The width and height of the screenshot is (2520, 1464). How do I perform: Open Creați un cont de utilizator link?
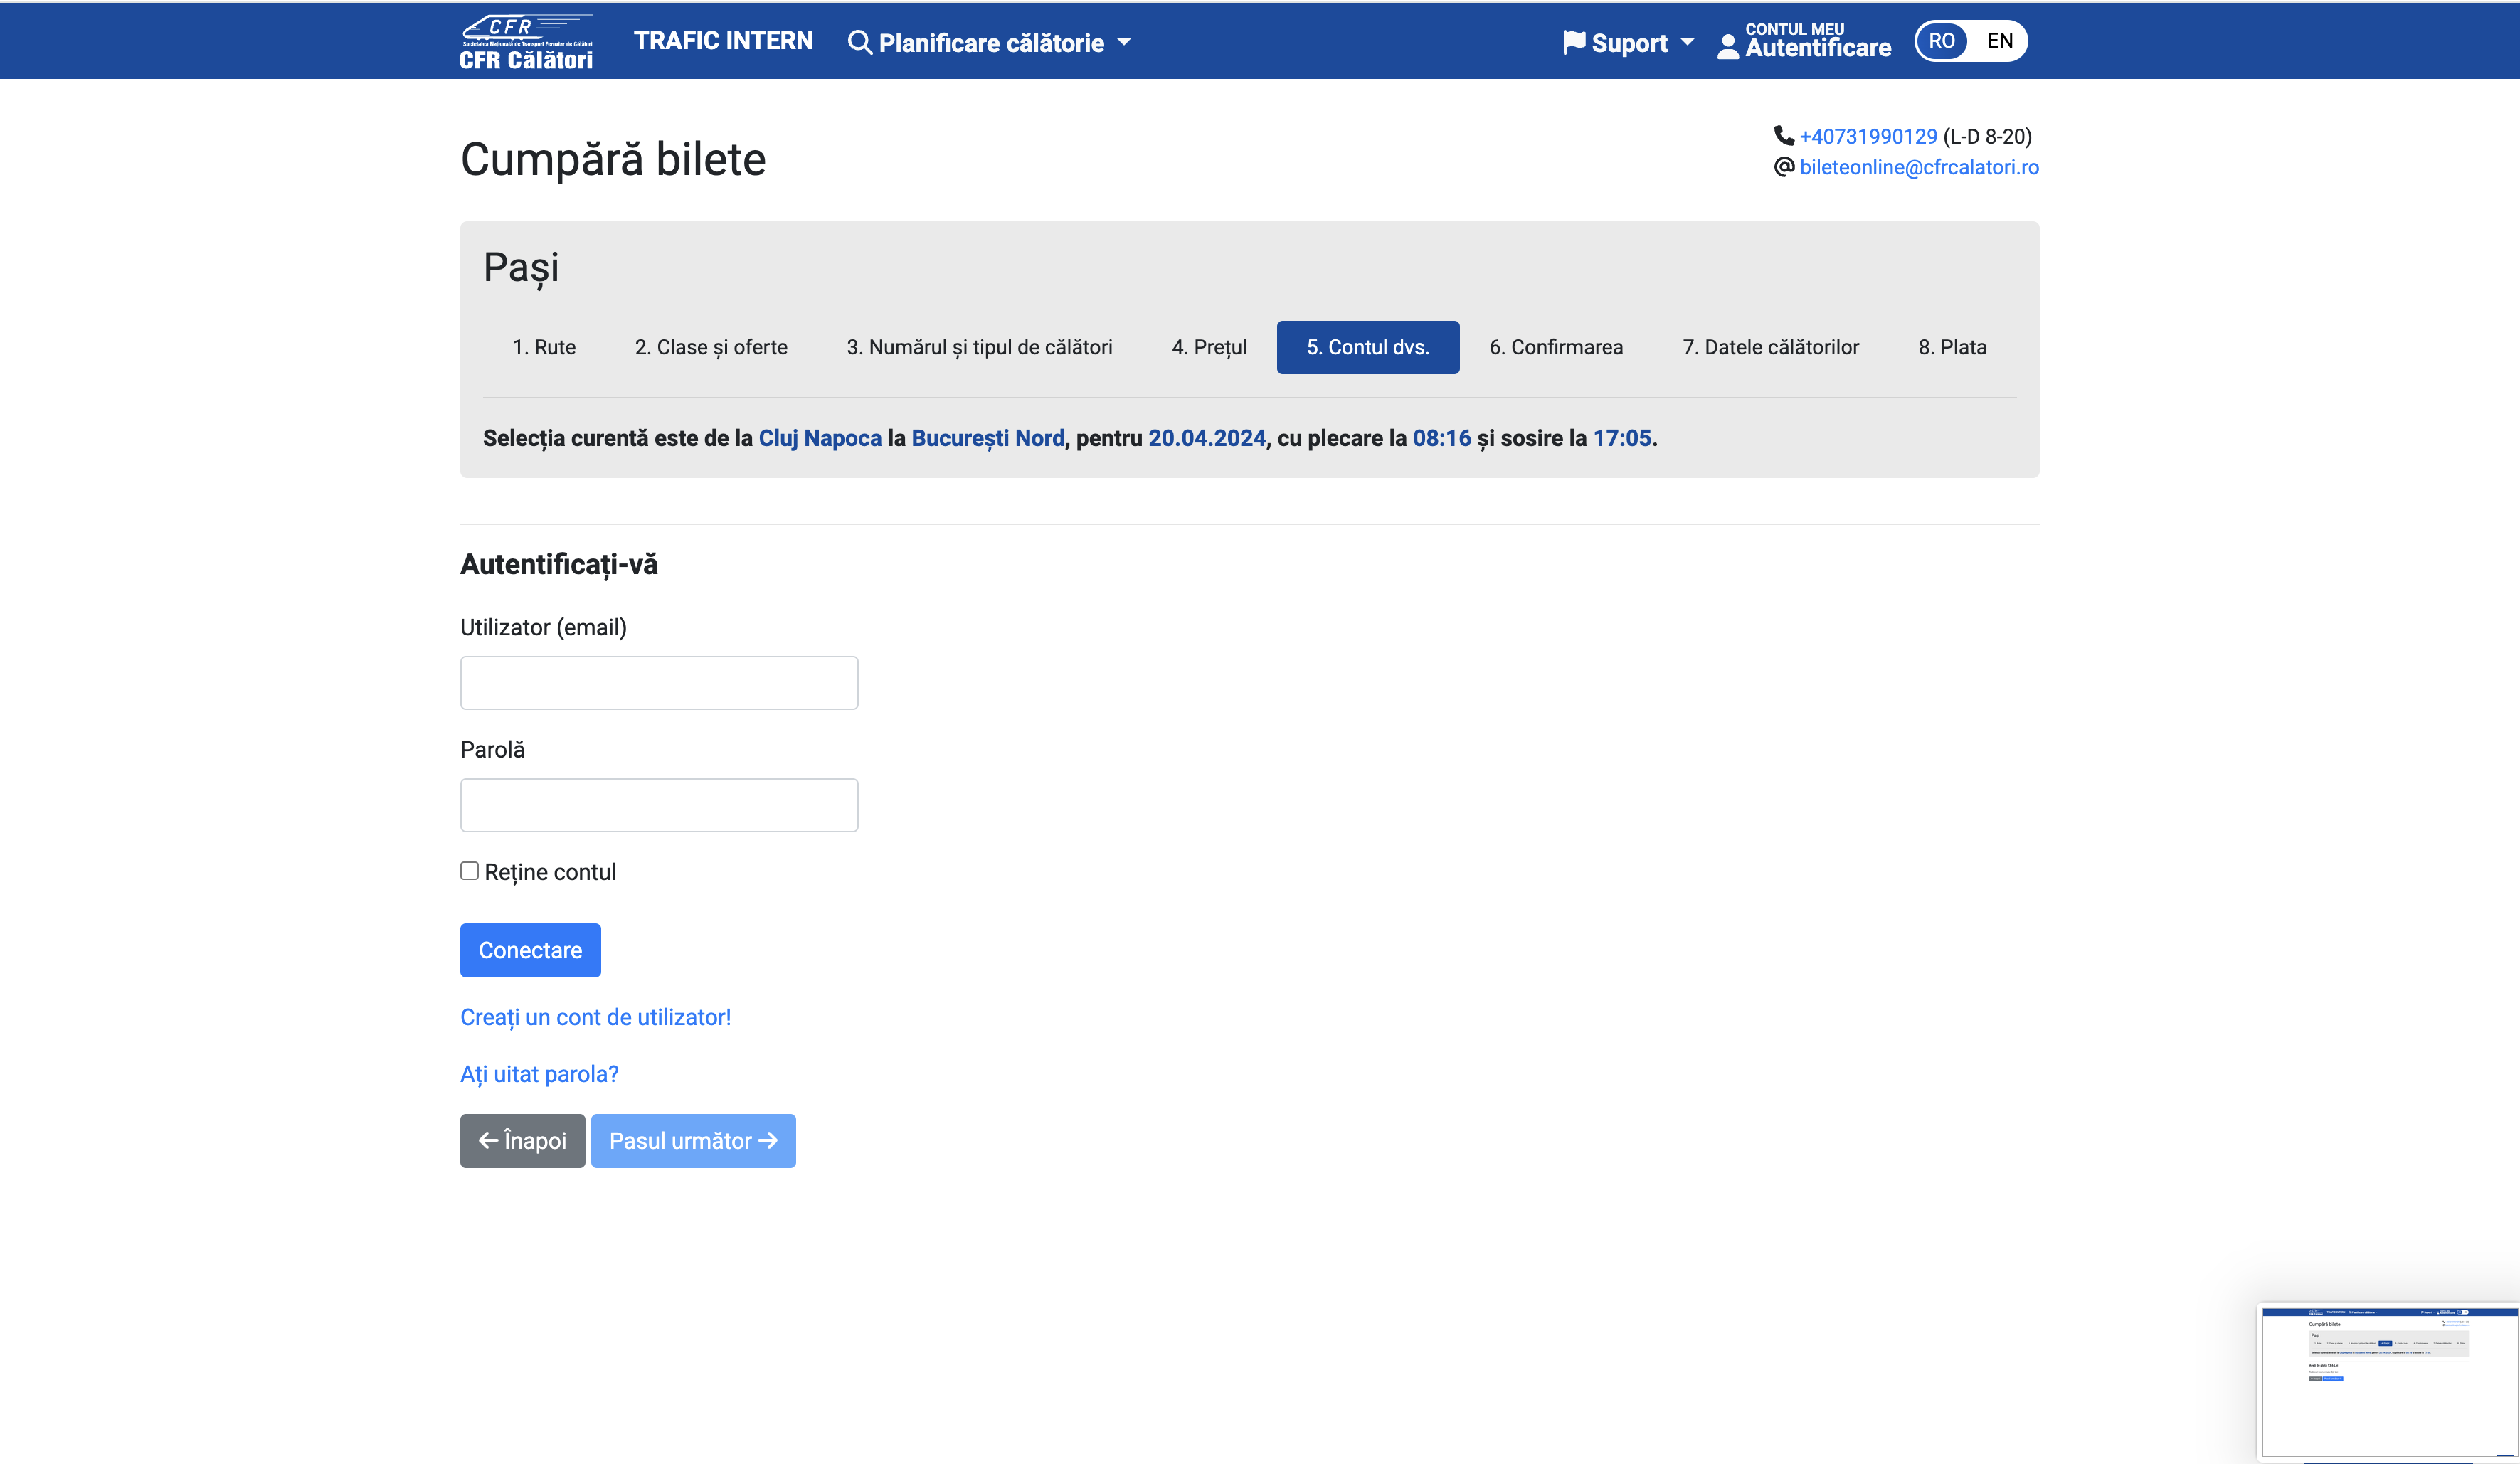click(595, 1017)
